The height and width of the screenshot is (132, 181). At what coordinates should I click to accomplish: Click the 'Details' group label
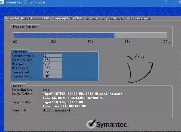(x=17, y=86)
